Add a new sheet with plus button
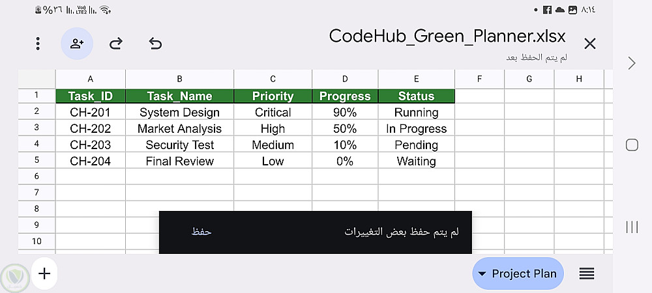652x293 pixels. (44, 273)
